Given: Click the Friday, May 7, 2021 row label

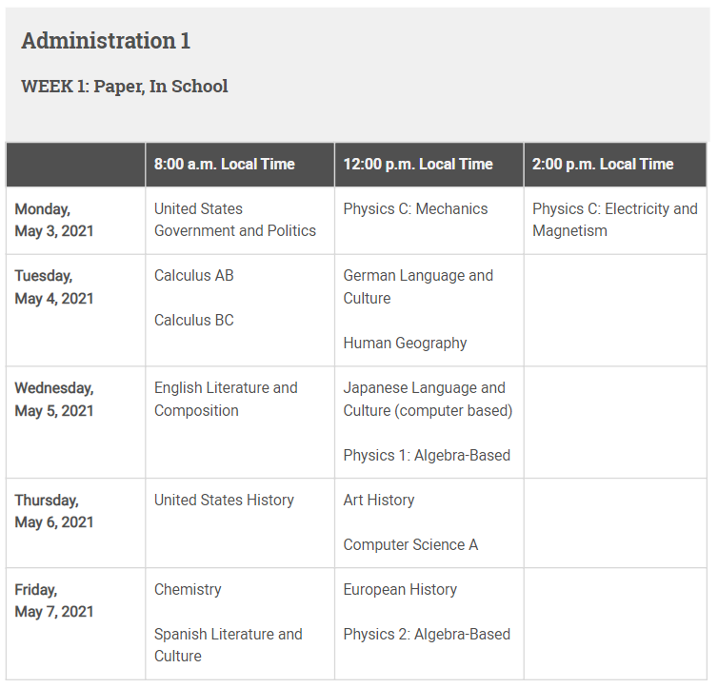Looking at the screenshot, I should [x=54, y=600].
